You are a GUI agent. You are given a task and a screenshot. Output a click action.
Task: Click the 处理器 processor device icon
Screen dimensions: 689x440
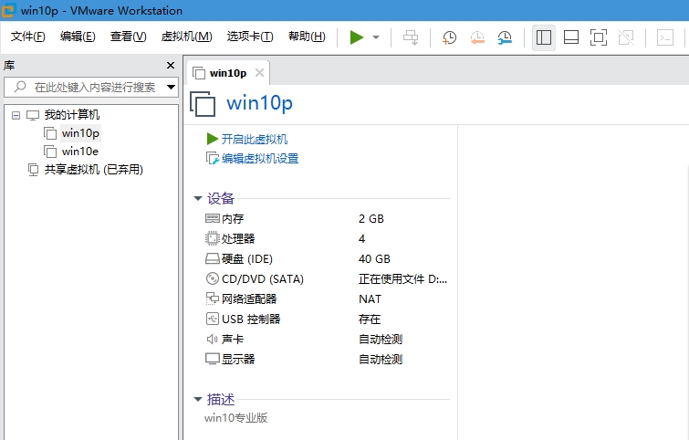point(213,238)
